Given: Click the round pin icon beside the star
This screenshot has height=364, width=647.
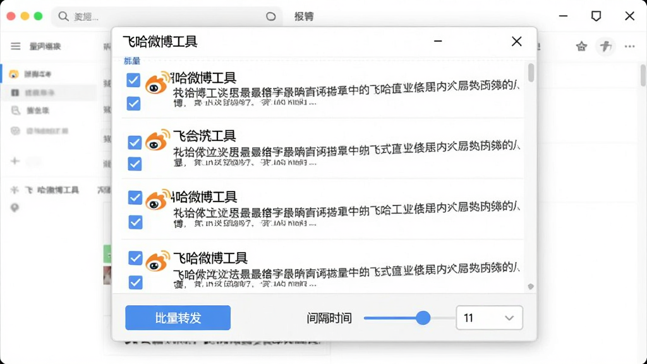Looking at the screenshot, I should point(605,46).
